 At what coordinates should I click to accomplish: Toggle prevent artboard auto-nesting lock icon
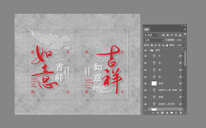(163, 45)
